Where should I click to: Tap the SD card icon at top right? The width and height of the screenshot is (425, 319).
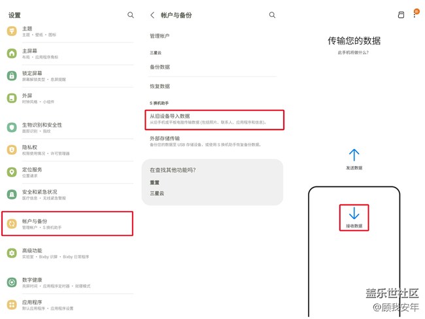401,15
